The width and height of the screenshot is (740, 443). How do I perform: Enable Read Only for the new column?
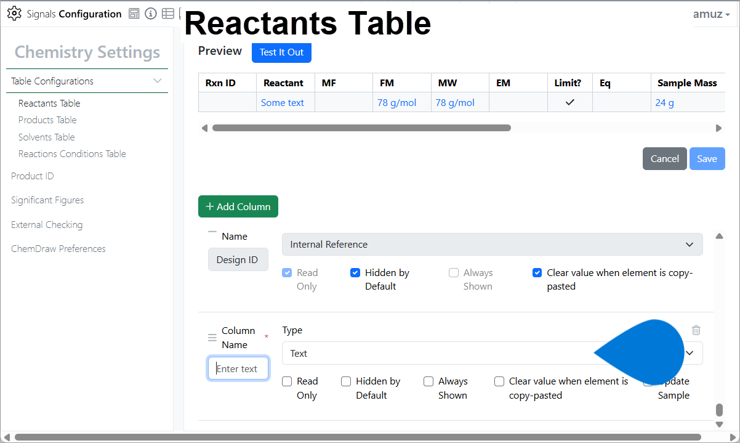click(x=287, y=381)
